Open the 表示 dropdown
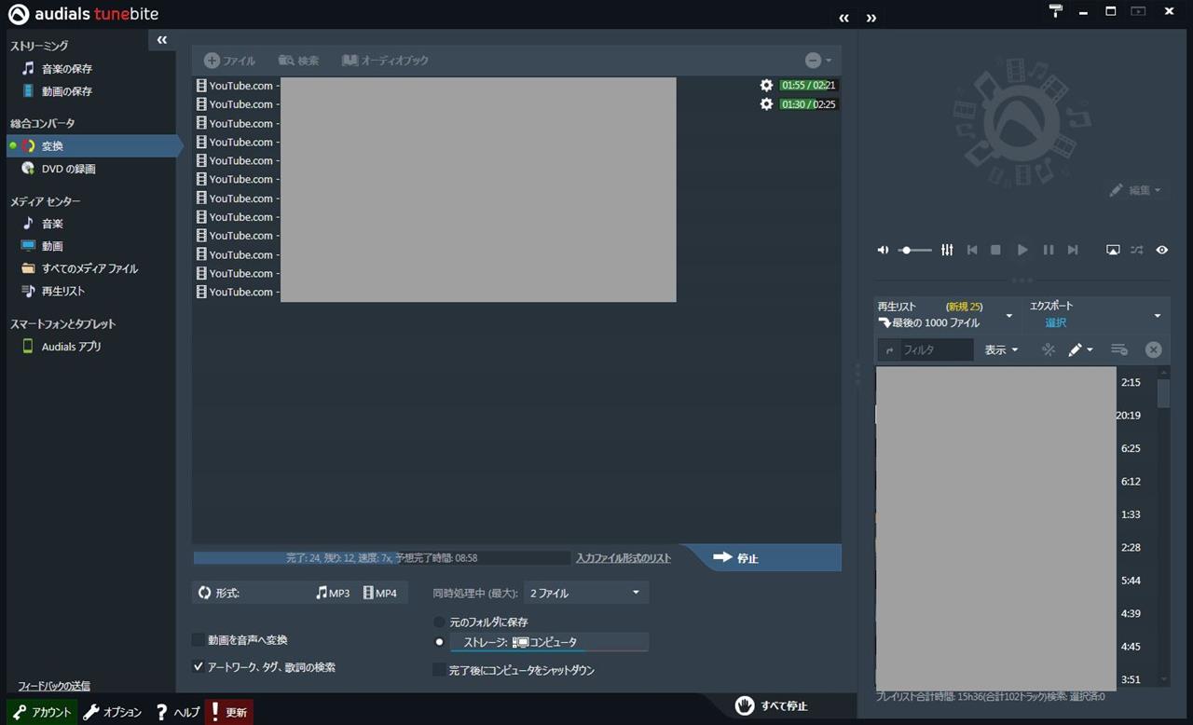Image resolution: width=1193 pixels, height=725 pixels. pos(1001,350)
